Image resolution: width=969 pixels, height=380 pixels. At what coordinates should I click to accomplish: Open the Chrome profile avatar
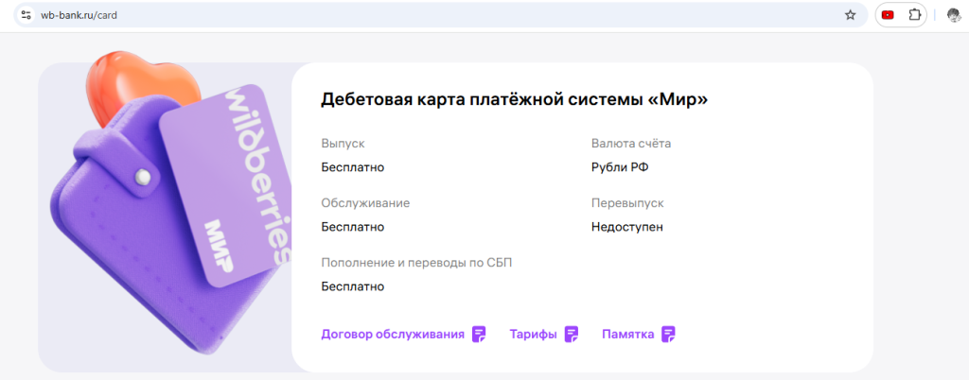click(954, 15)
